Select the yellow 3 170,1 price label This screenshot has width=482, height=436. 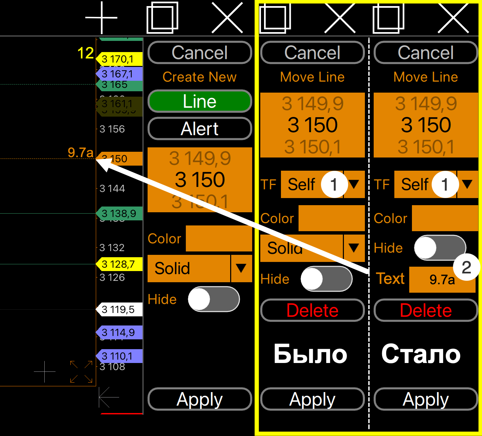[x=119, y=59]
